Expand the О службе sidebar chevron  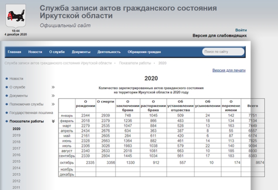[53, 87]
